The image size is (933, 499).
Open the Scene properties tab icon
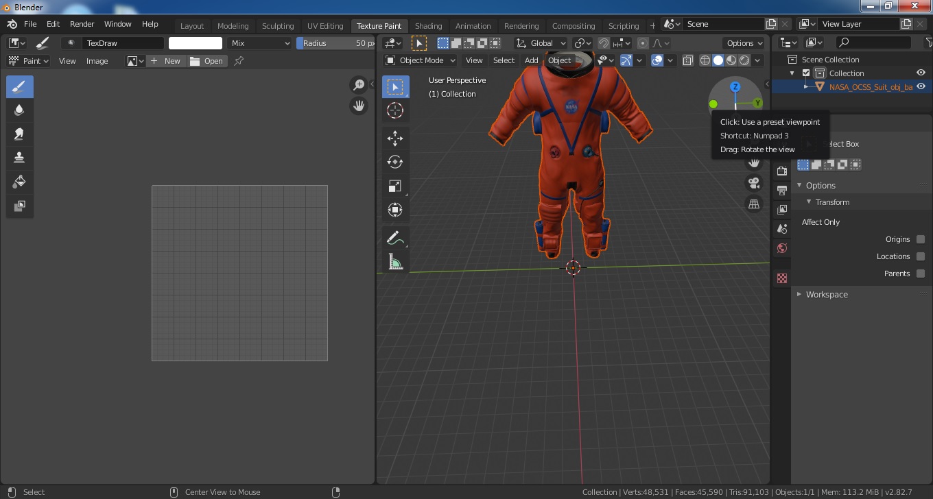pos(782,228)
